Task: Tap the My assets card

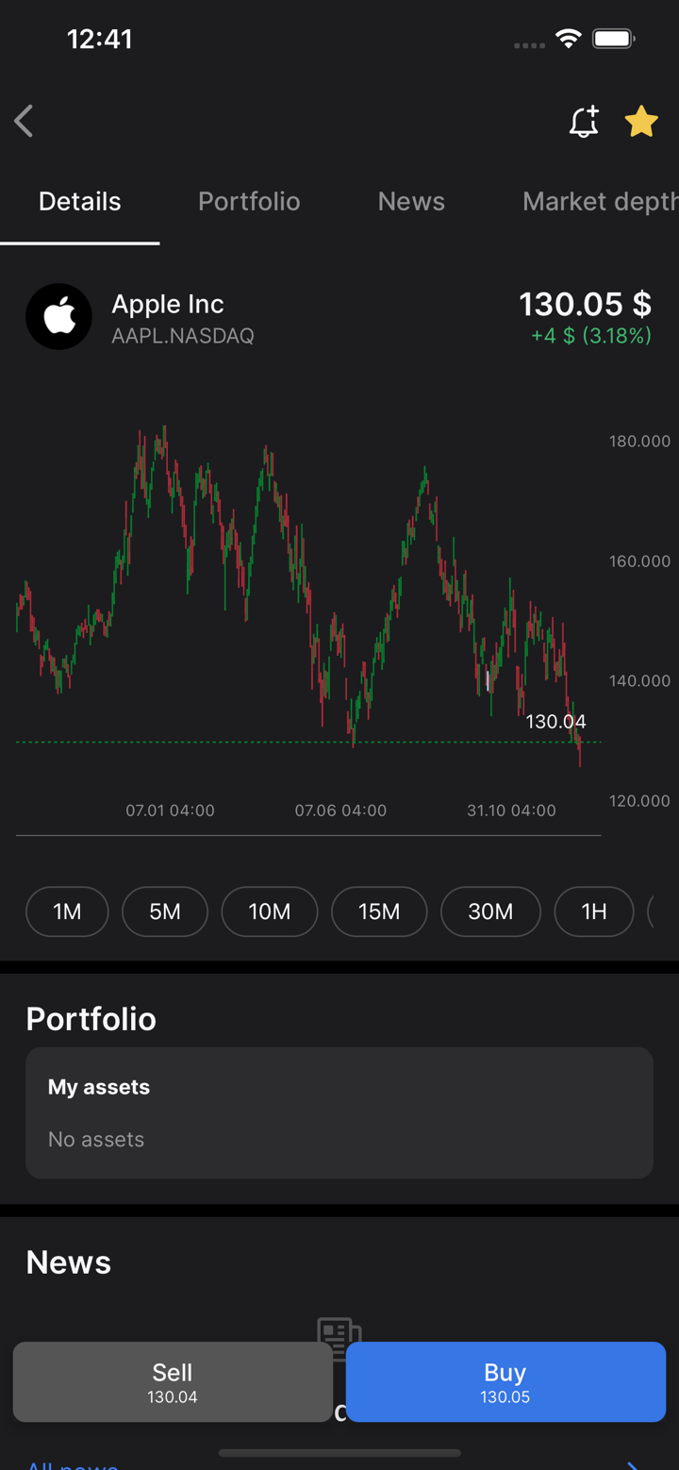Action: (339, 1113)
